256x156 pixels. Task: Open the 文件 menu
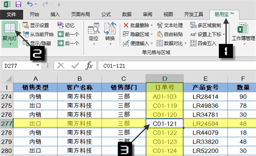(x=12, y=15)
